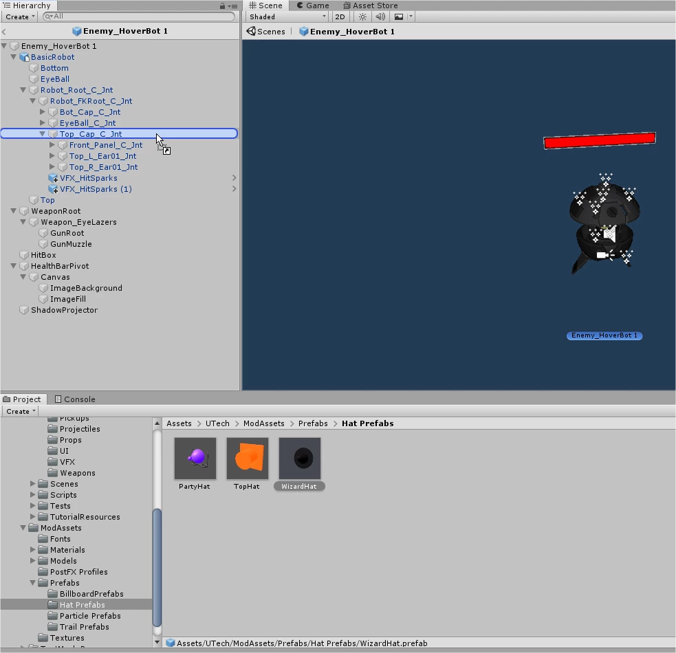This screenshot has height=653, width=676.
Task: Switch to the Game tab
Action: [x=313, y=5]
